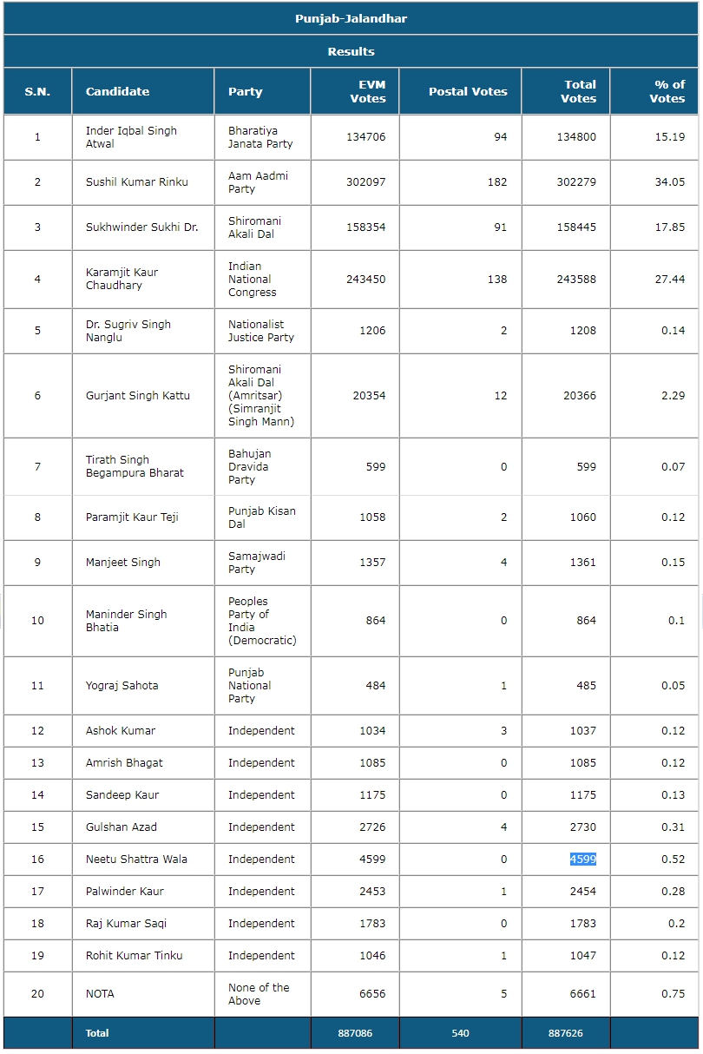Click the Total postal votes value 540
Viewport: 703px width, 1054px height.
tap(460, 1033)
